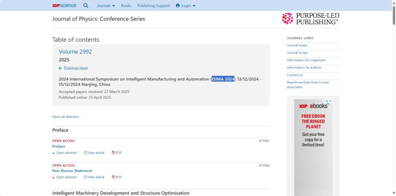Click the Previous issue arrow
The height and width of the screenshot is (196, 396).
point(60,68)
